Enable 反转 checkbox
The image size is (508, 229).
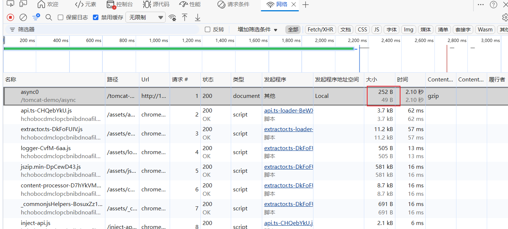coord(207,30)
